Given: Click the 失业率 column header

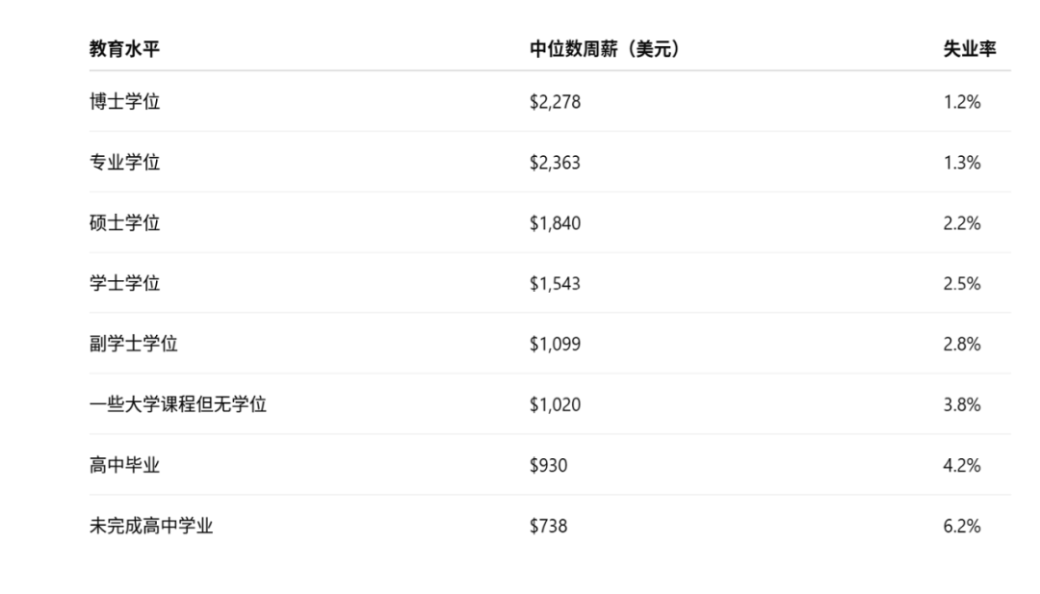Looking at the screenshot, I should click(970, 49).
